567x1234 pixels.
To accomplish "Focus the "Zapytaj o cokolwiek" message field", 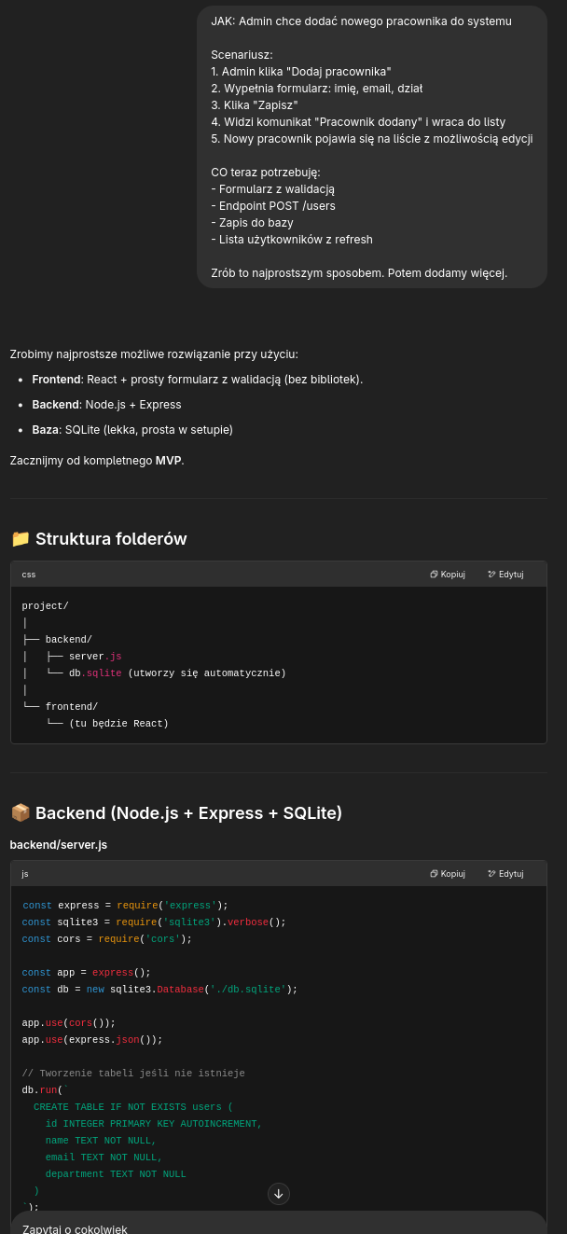I will click(279, 1223).
